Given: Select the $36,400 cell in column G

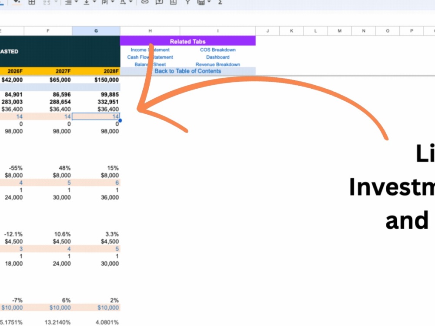Looking at the screenshot, I should (96, 109).
